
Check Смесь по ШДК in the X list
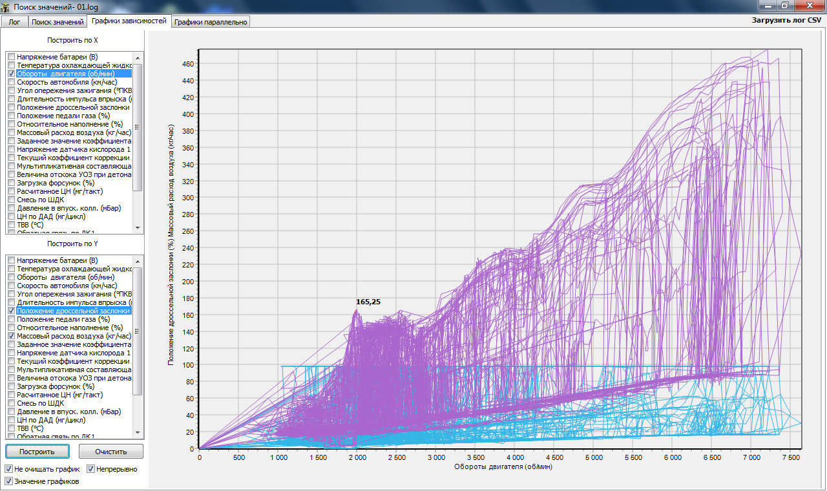pyautogui.click(x=11, y=200)
